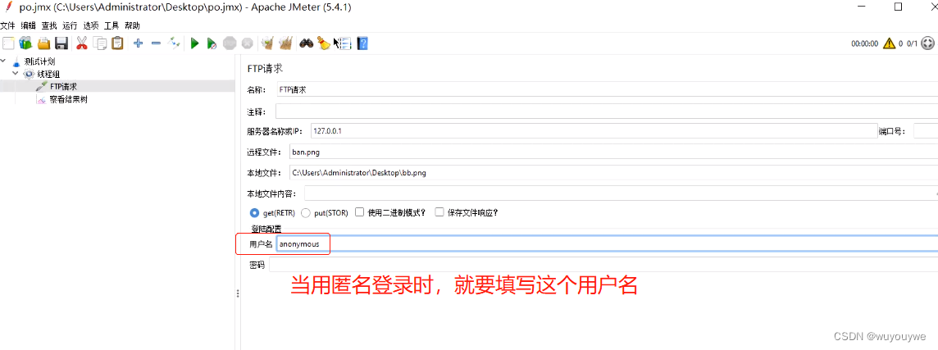Viewport: 938px width, 350px height.
Task: Open the Templates toolbar icon
Action: [25, 43]
